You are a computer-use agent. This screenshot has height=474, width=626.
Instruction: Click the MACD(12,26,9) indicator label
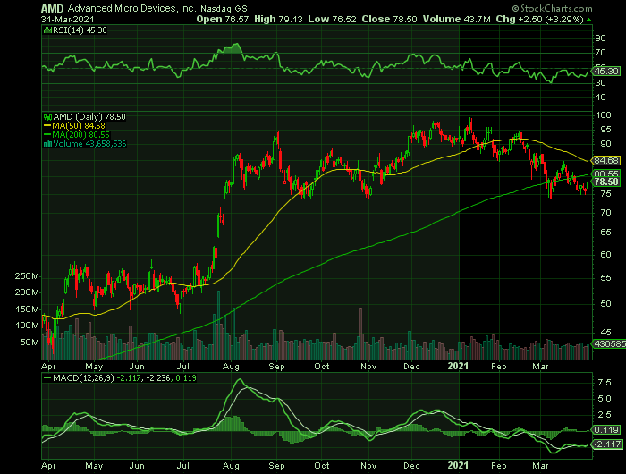click(x=87, y=381)
